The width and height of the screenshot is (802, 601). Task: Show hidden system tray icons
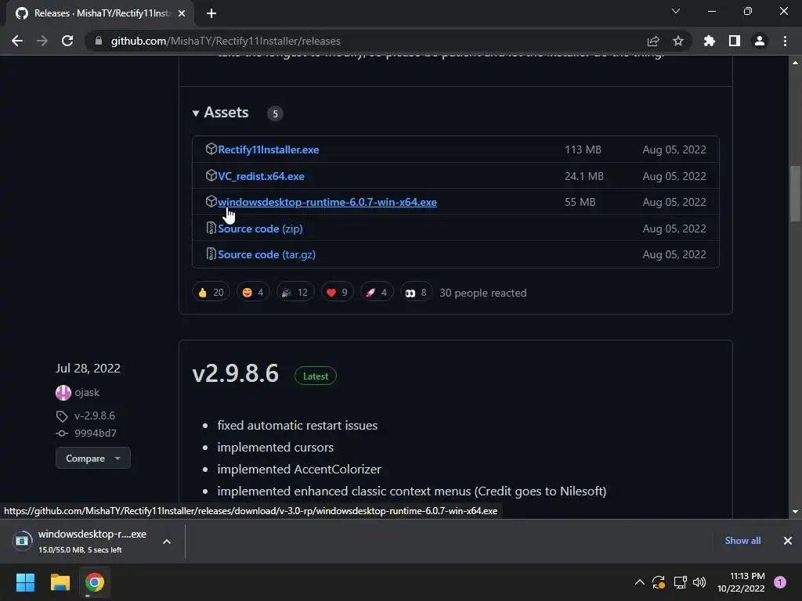click(639, 582)
